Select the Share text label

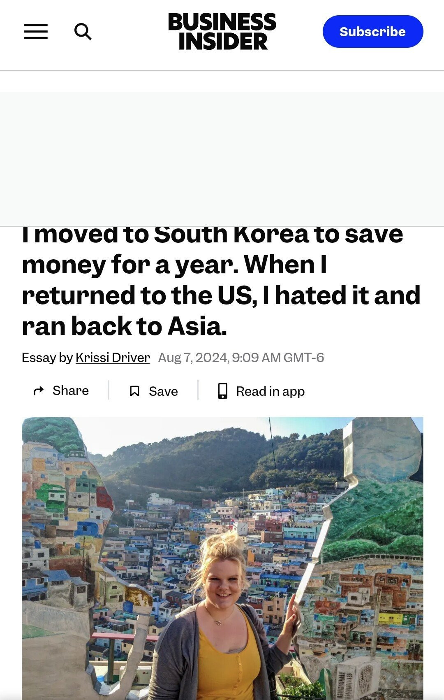pyautogui.click(x=71, y=391)
